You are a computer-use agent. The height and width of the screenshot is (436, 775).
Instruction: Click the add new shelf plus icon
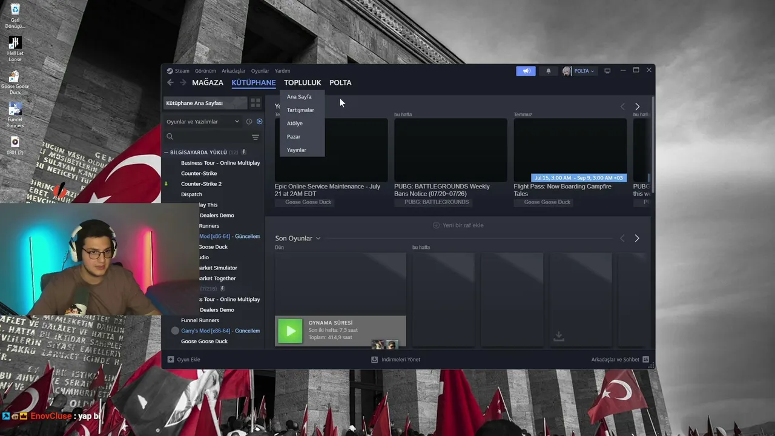[436, 225]
